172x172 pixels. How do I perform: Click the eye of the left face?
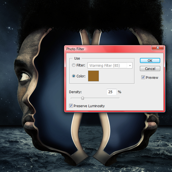(25, 76)
